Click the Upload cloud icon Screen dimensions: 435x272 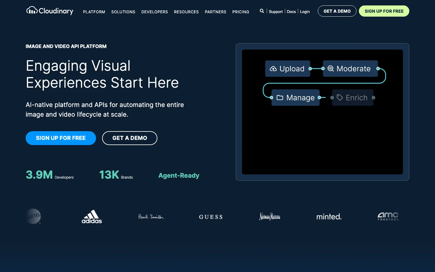click(x=273, y=69)
